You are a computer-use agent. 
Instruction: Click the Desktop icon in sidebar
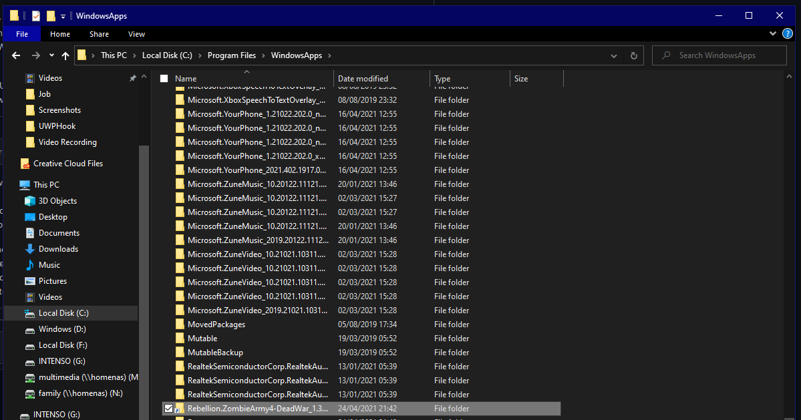click(30, 217)
